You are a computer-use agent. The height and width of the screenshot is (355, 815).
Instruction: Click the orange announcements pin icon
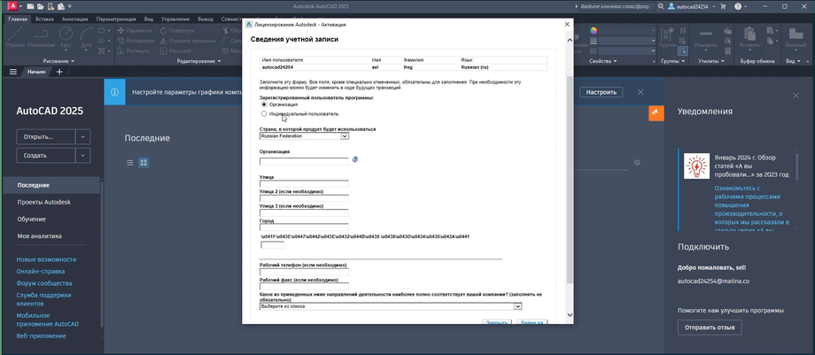pyautogui.click(x=656, y=112)
